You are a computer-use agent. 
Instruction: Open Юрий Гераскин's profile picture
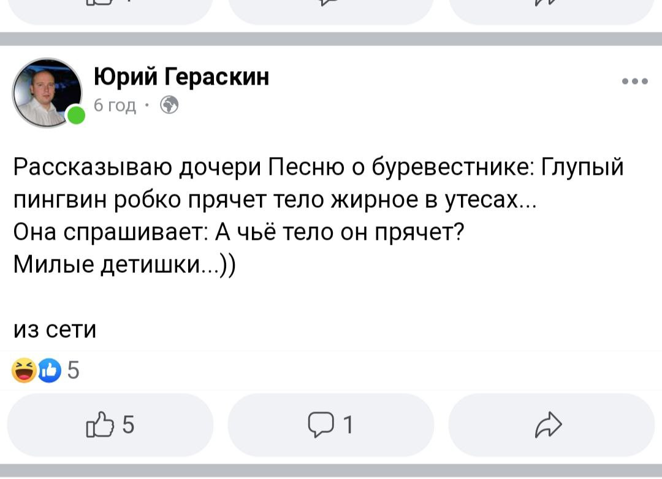click(47, 93)
